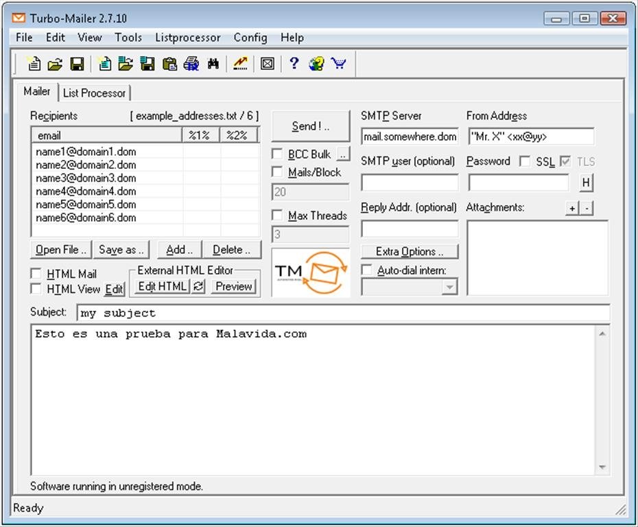
Task: Click the Open recipient list icon
Action: pyautogui.click(x=126, y=64)
